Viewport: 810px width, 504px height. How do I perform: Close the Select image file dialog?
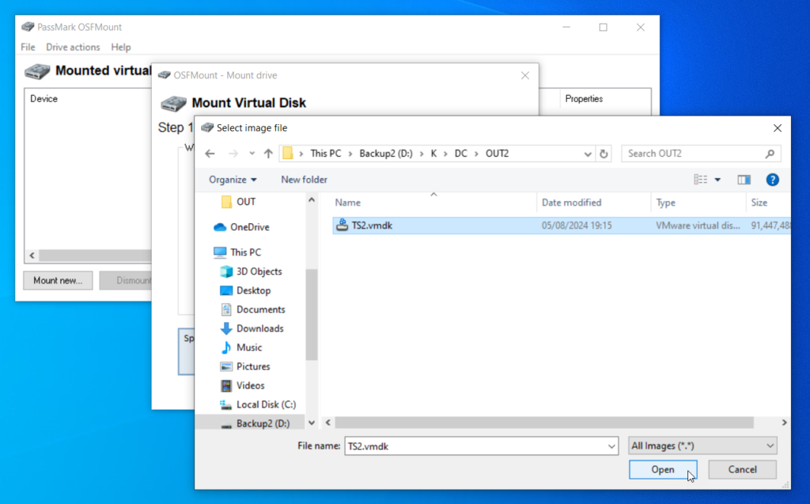click(777, 128)
